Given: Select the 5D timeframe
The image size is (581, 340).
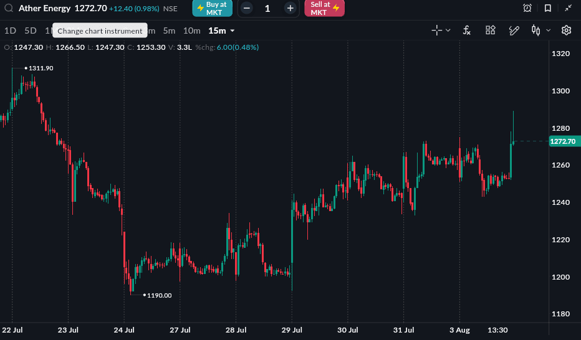Looking at the screenshot, I should coord(31,31).
